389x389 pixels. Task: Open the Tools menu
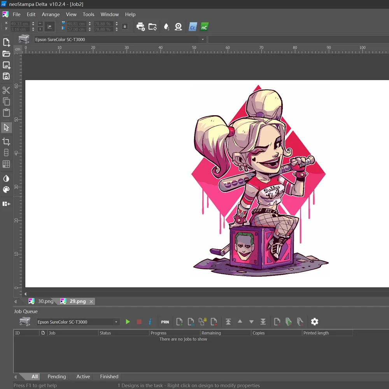[89, 14]
